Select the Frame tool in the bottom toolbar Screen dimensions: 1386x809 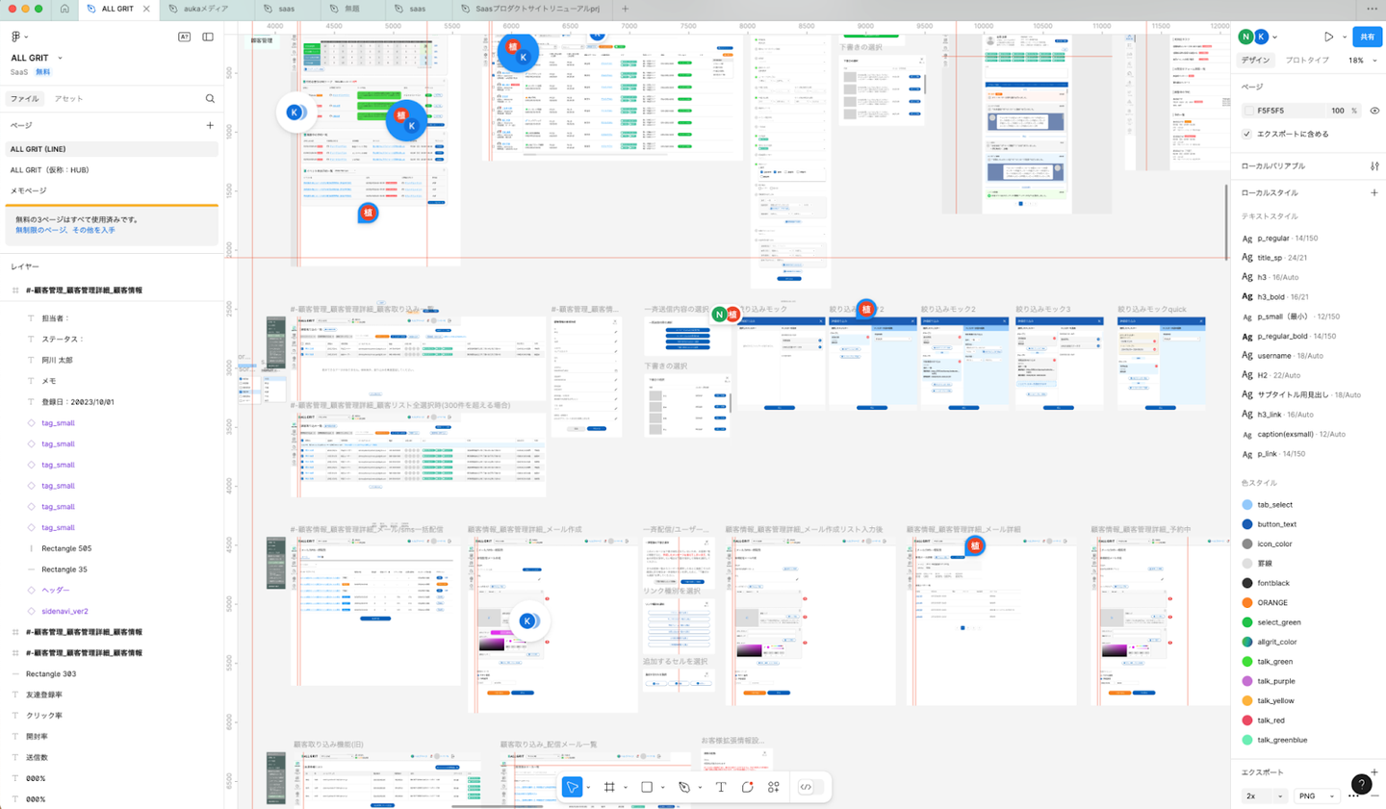609,787
